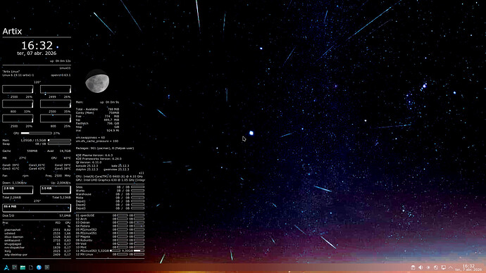The image size is (486, 273).
Task: Launch the green file manager icon
Action: pyautogui.click(x=23, y=267)
